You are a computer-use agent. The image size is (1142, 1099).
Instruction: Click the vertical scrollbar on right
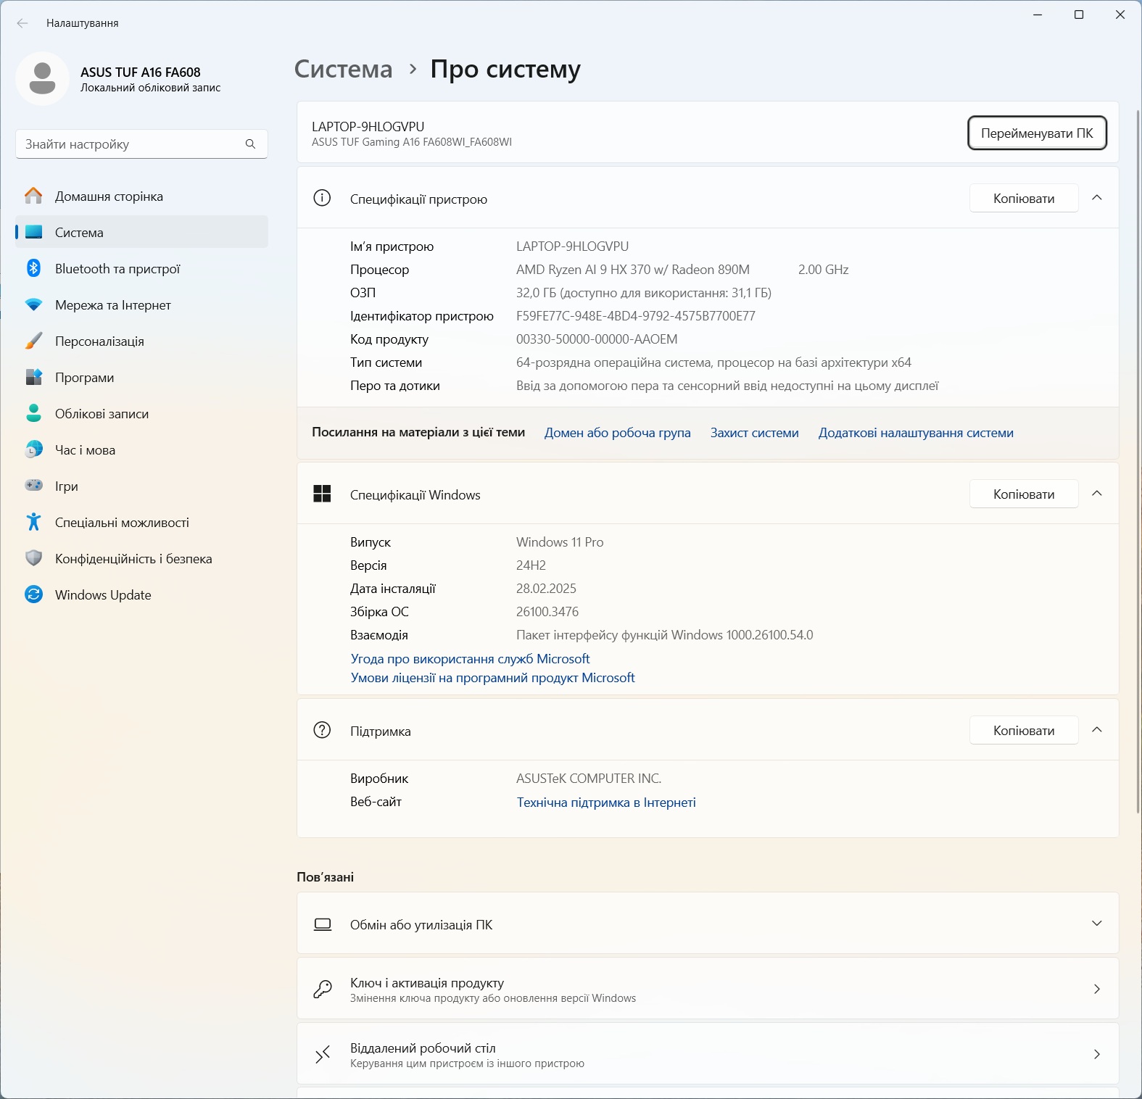pyautogui.click(x=1137, y=462)
